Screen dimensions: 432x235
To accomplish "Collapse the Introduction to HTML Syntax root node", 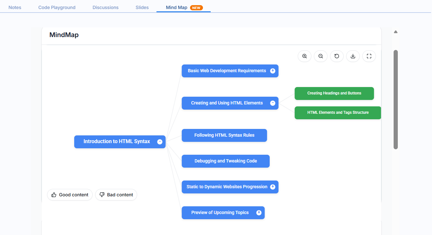I will click(160, 142).
